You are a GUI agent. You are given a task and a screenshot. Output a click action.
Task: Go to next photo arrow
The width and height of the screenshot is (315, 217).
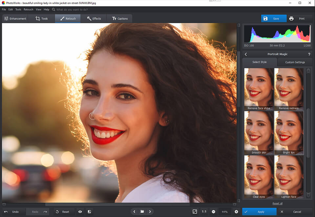pyautogui.click(x=150, y=212)
